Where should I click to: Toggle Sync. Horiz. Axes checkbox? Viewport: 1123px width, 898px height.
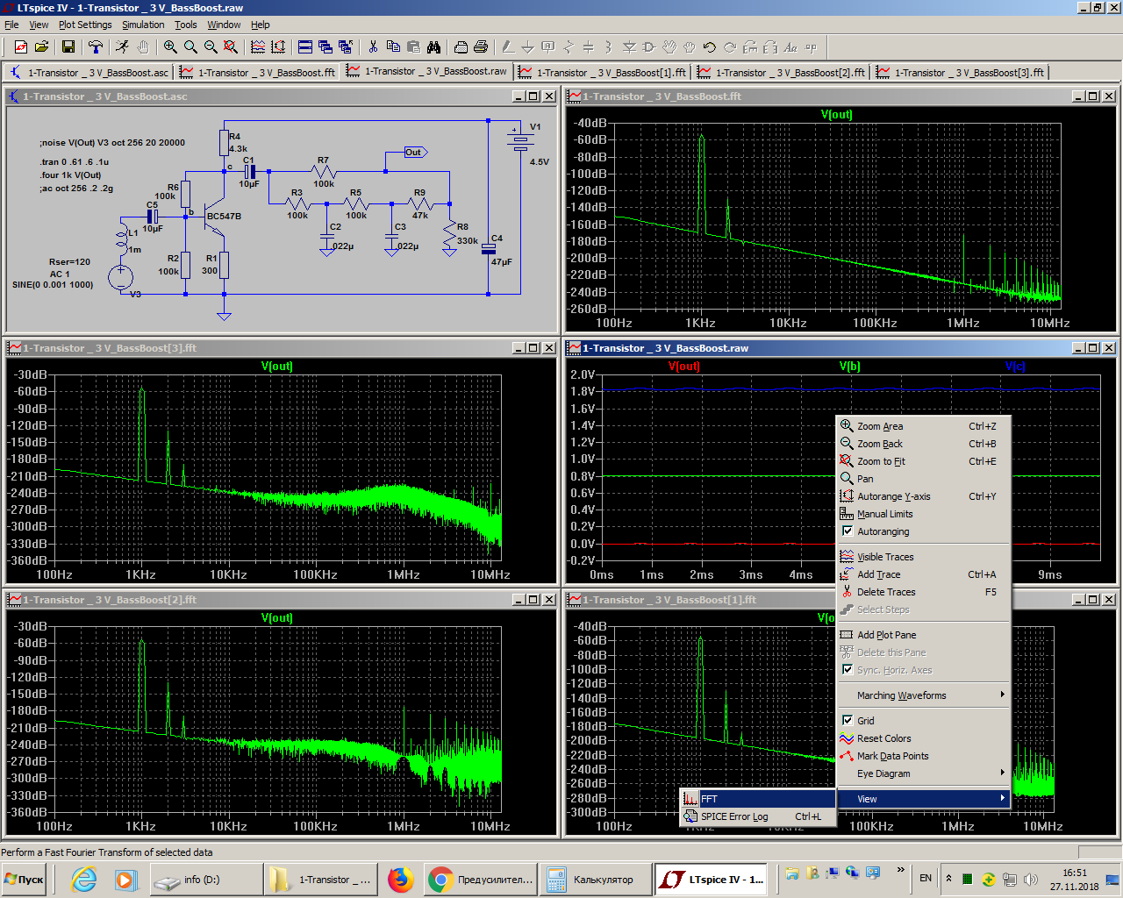tap(848, 670)
